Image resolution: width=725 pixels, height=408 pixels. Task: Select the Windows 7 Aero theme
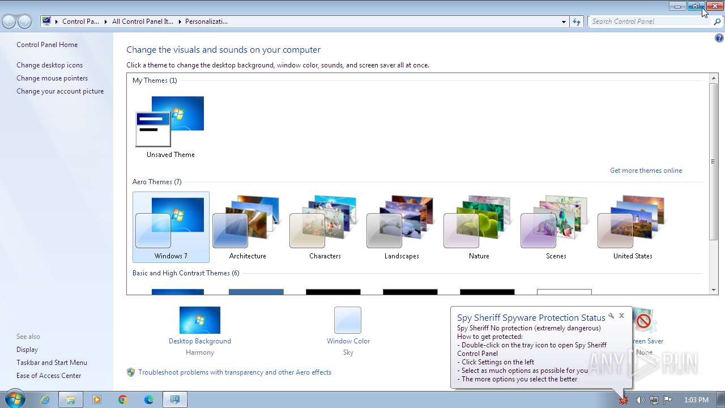171,227
